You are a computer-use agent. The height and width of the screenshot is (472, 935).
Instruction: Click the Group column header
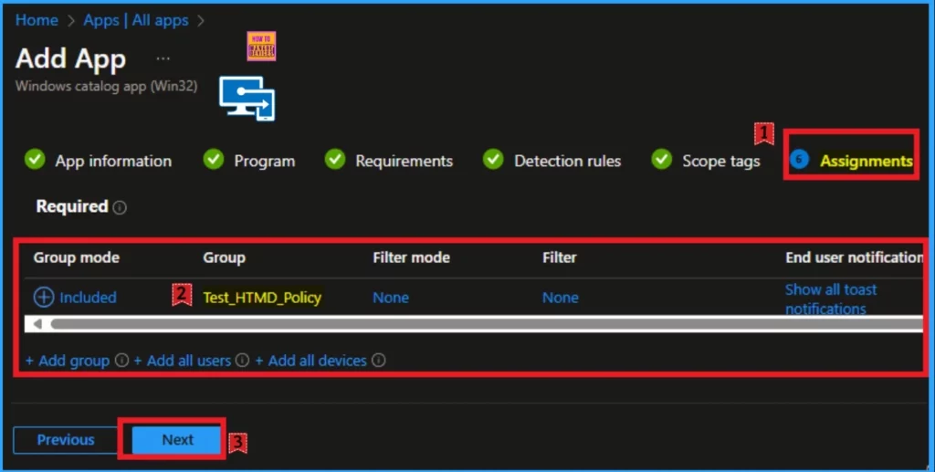(225, 257)
